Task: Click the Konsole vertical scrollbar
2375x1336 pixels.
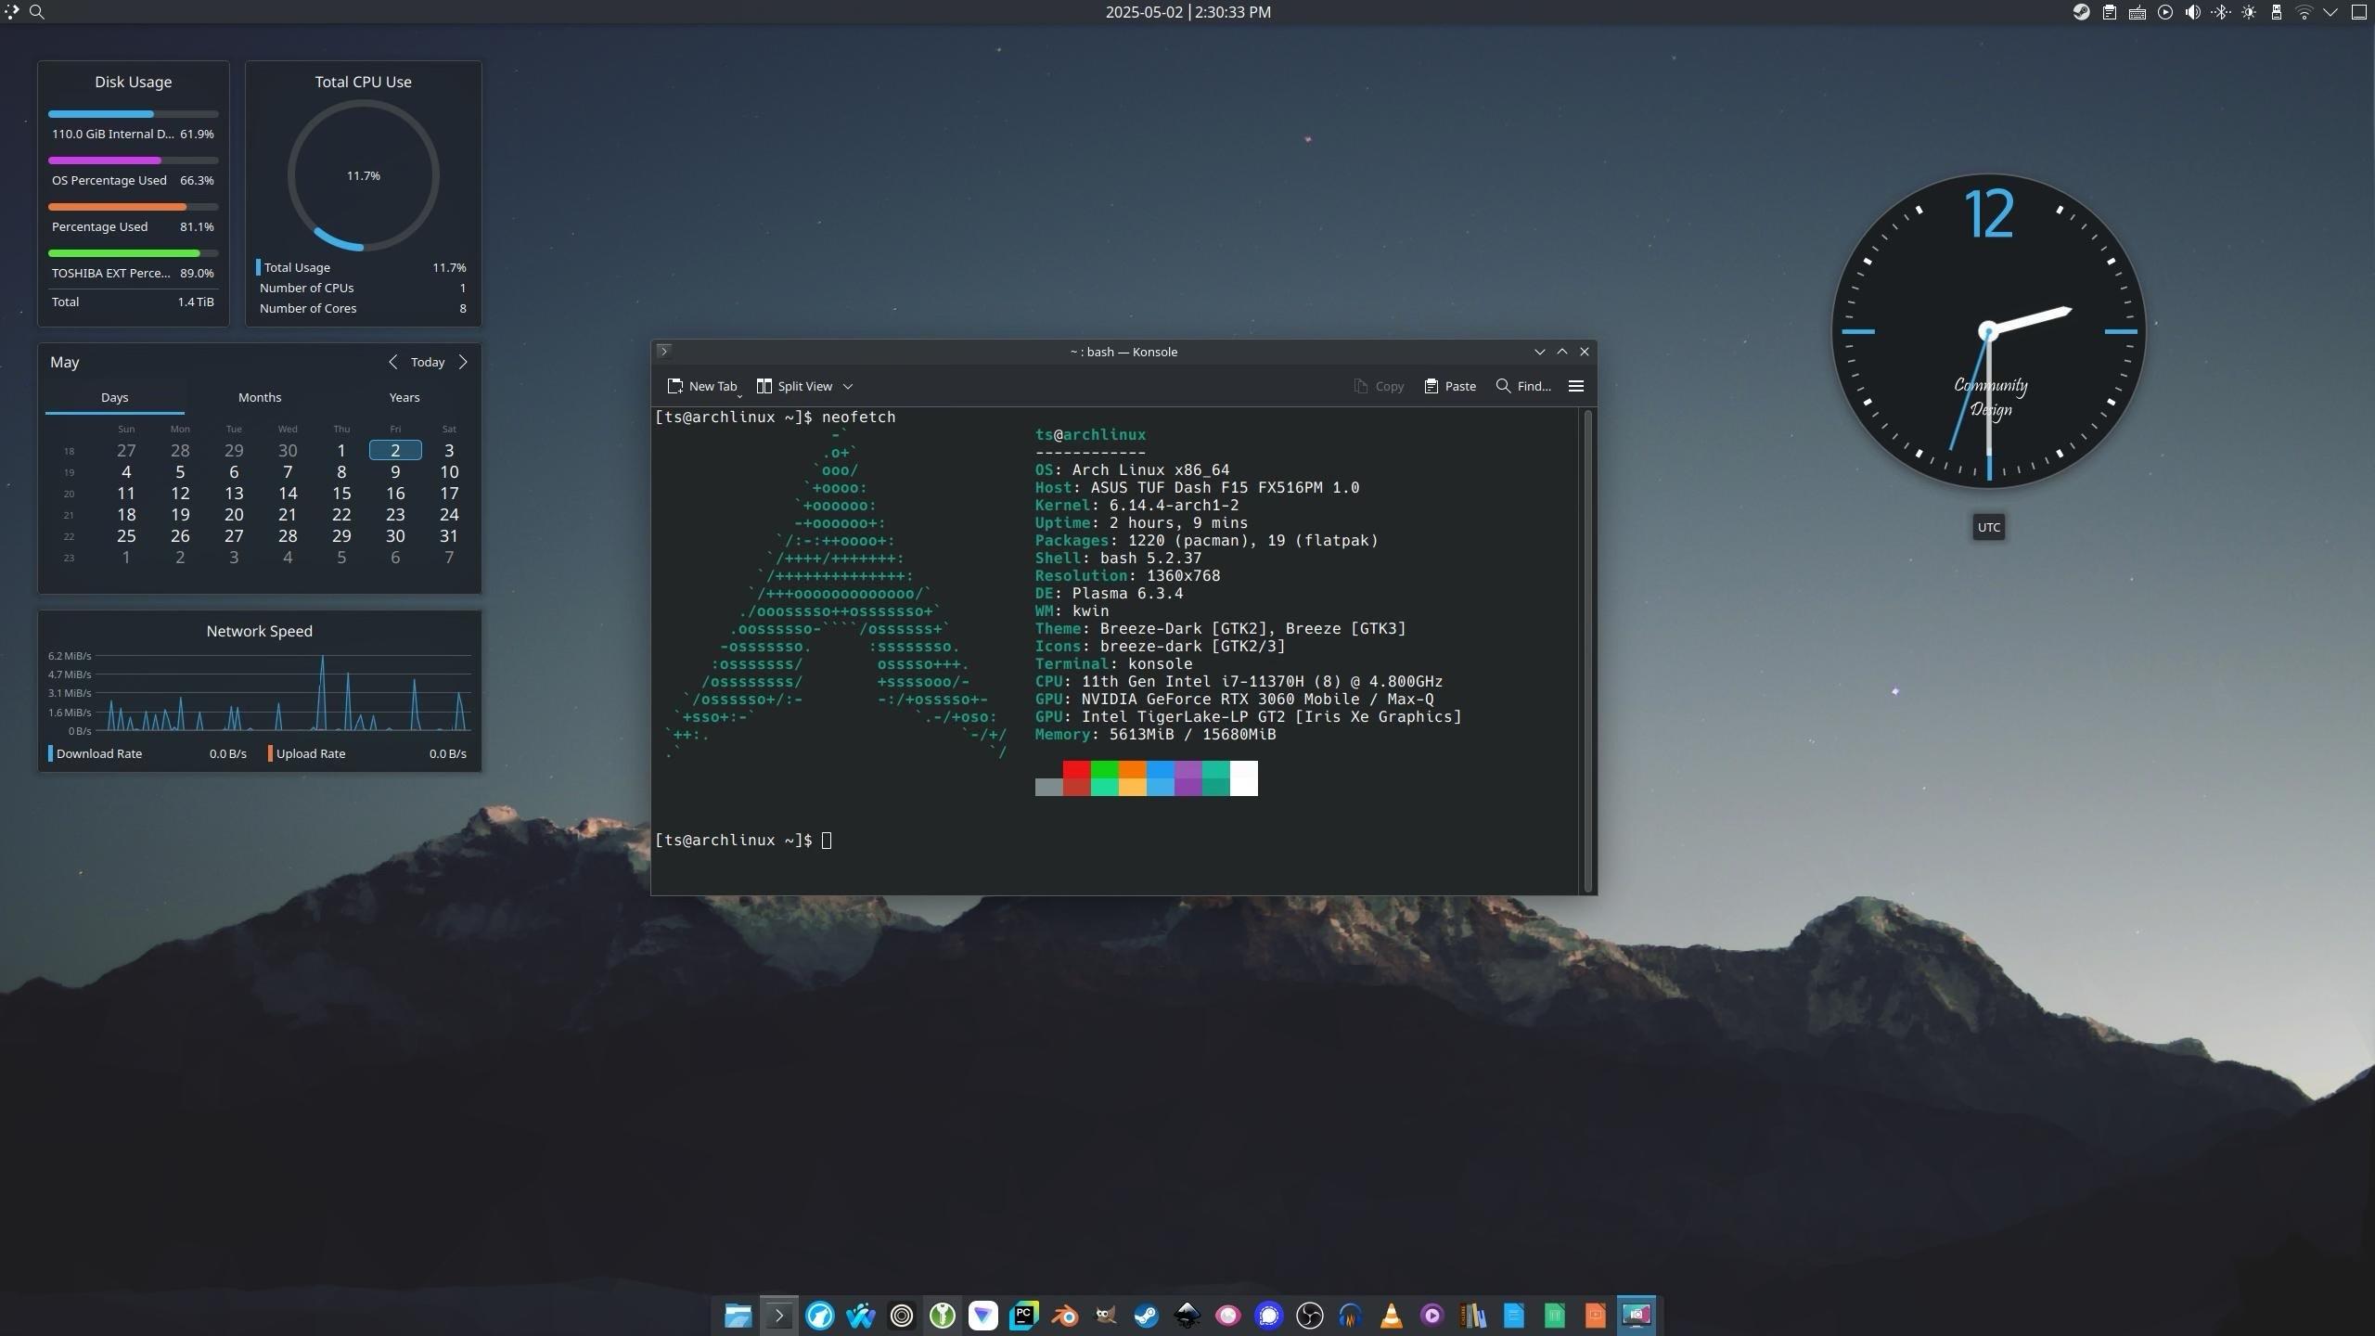Action: [x=1588, y=649]
